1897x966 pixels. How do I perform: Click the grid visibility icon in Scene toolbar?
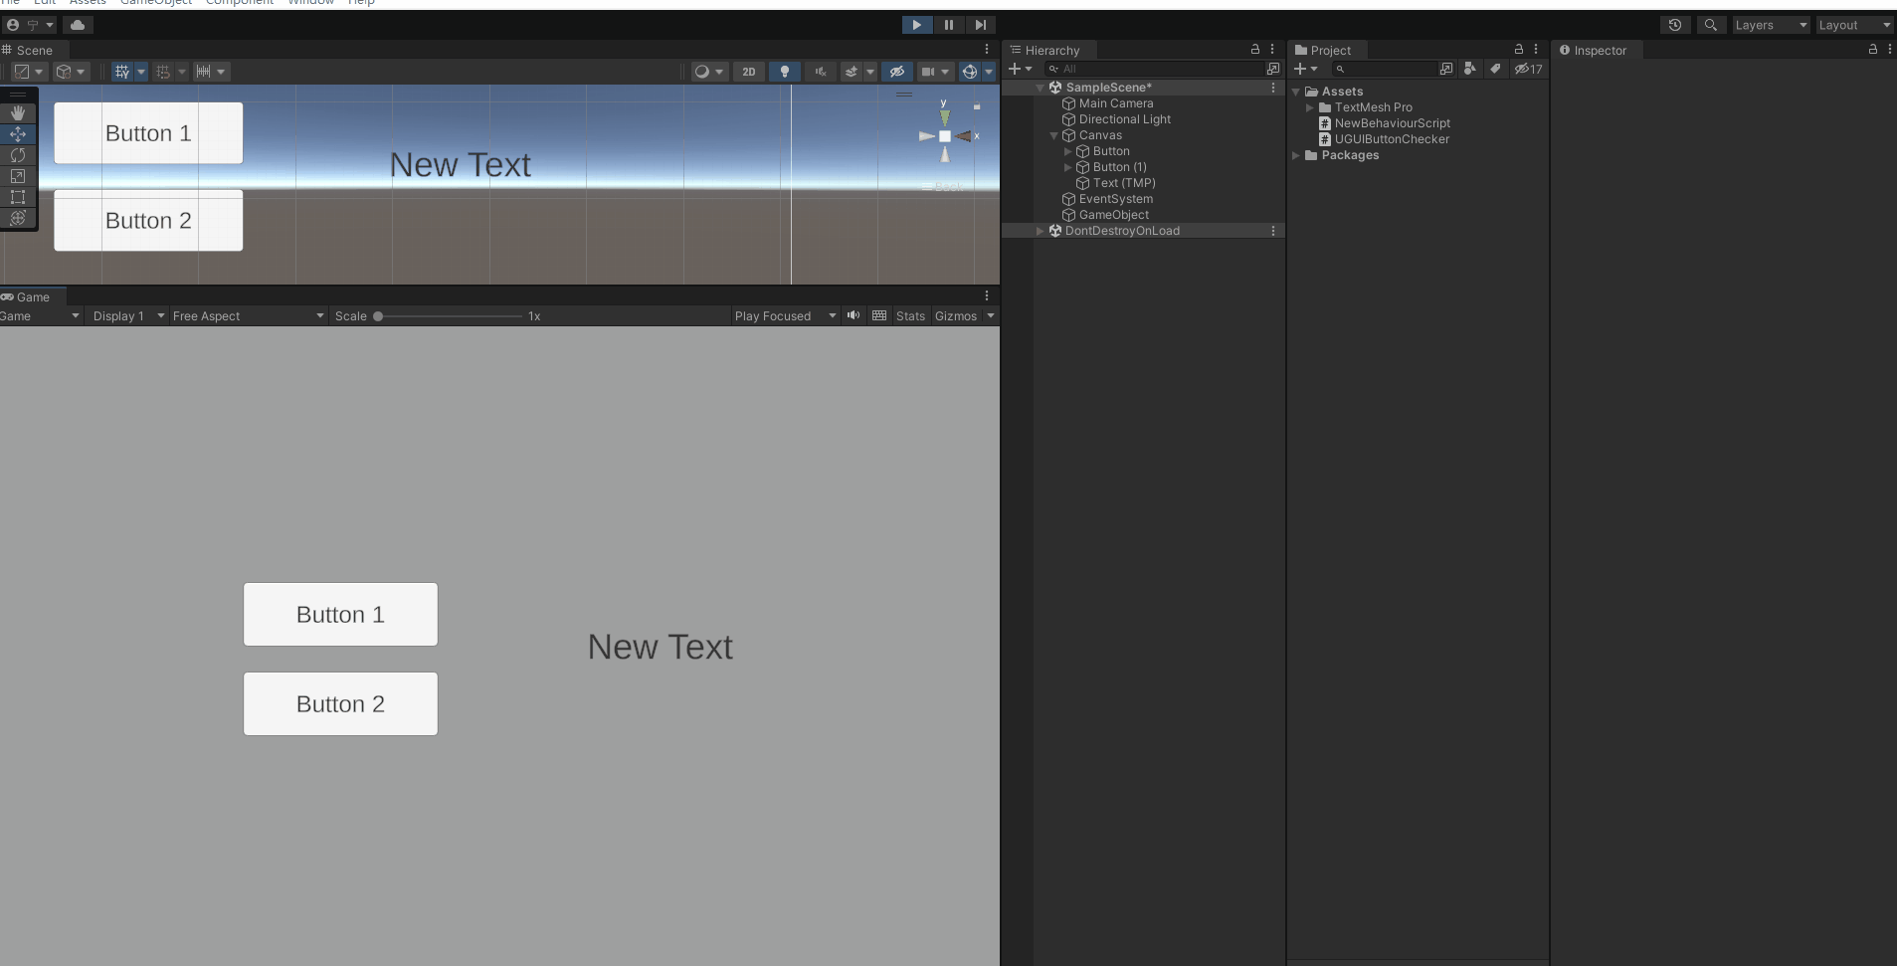[121, 71]
